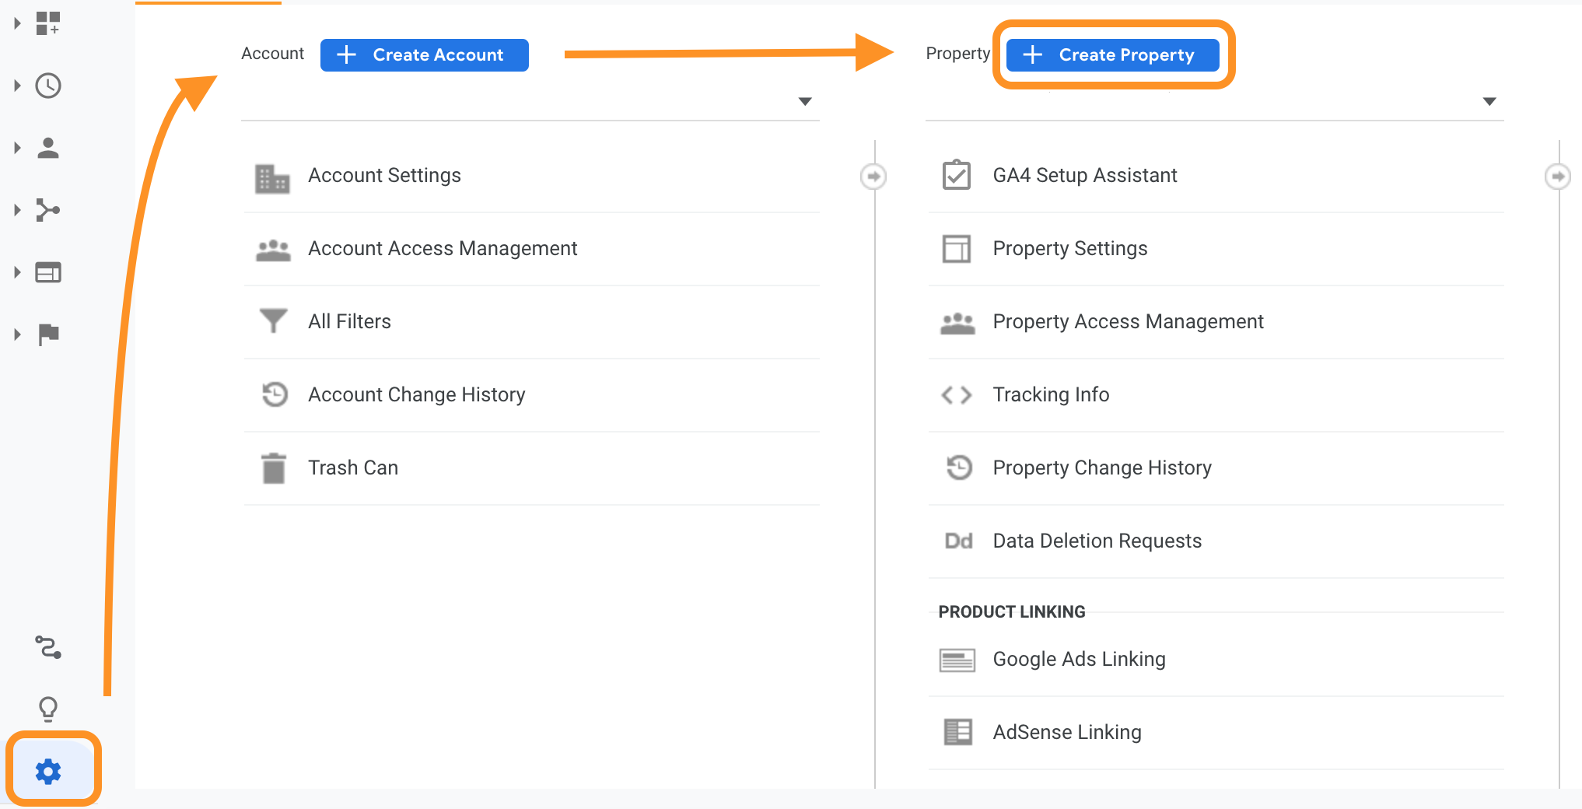
Task: Click the Realtime clock icon in sidebar
Action: tap(48, 86)
